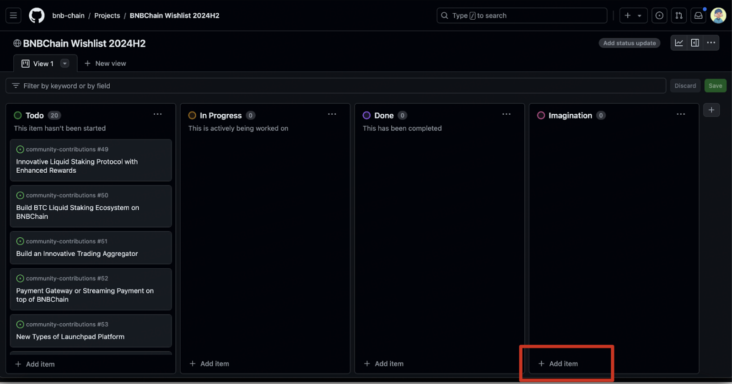This screenshot has width=732, height=384.
Task: Open card Payment Gateway or Streaming Payment
Action: [85, 295]
